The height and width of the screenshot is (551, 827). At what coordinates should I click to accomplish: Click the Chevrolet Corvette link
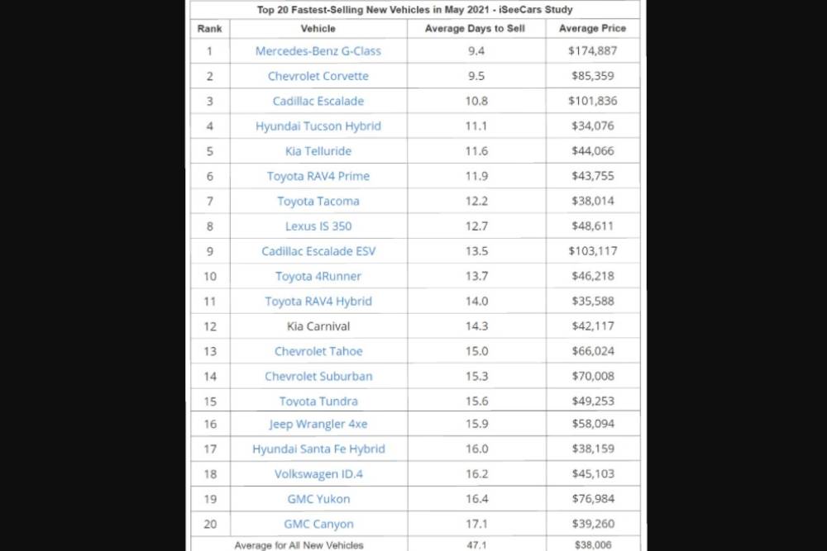(x=318, y=76)
